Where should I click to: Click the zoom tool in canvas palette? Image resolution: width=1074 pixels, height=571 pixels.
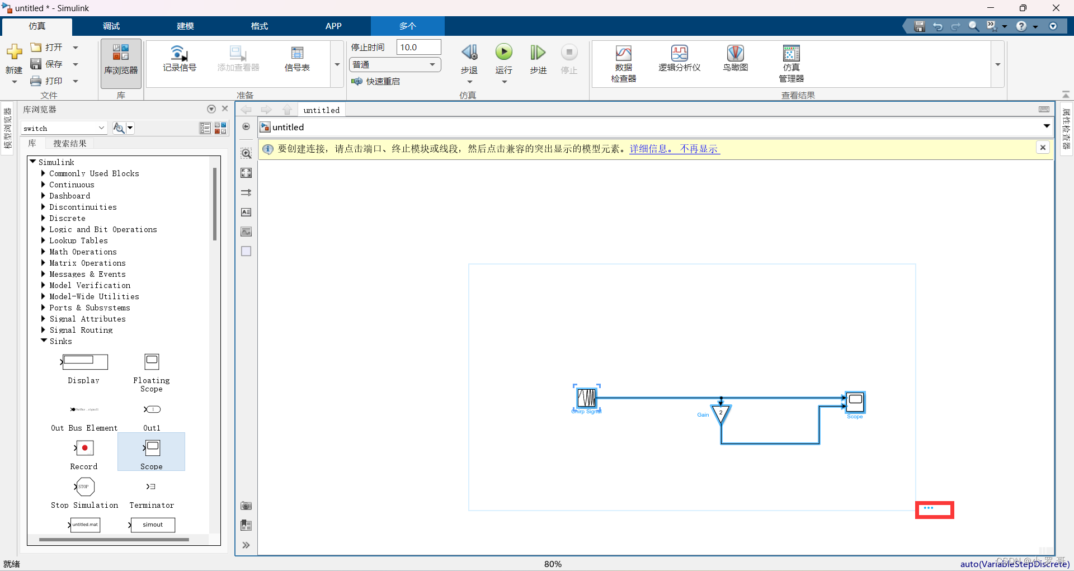point(246,153)
